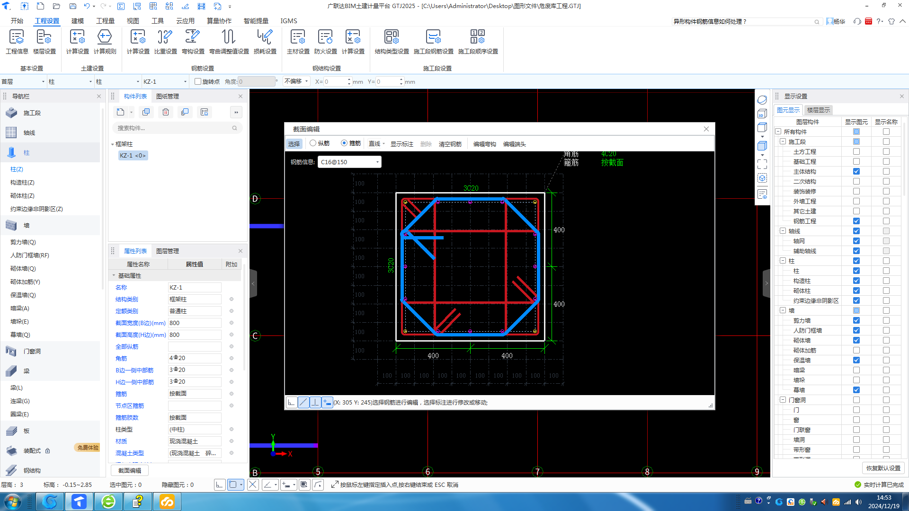Toggle 构造柱 显示图元 checkbox
Image resolution: width=909 pixels, height=511 pixels.
[x=856, y=281]
